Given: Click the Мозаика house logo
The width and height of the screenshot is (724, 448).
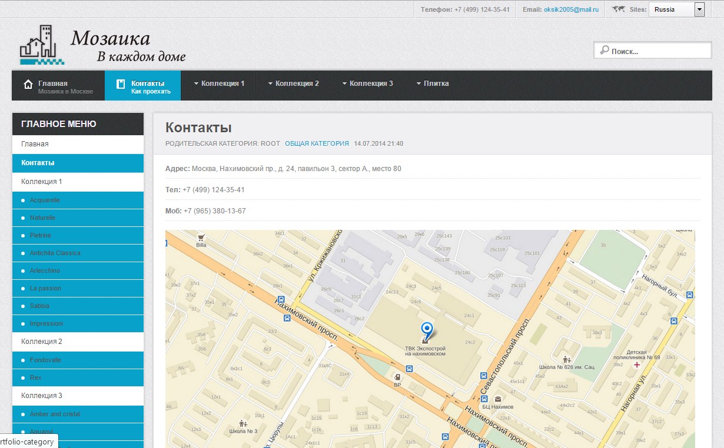Looking at the screenshot, I should (41, 45).
